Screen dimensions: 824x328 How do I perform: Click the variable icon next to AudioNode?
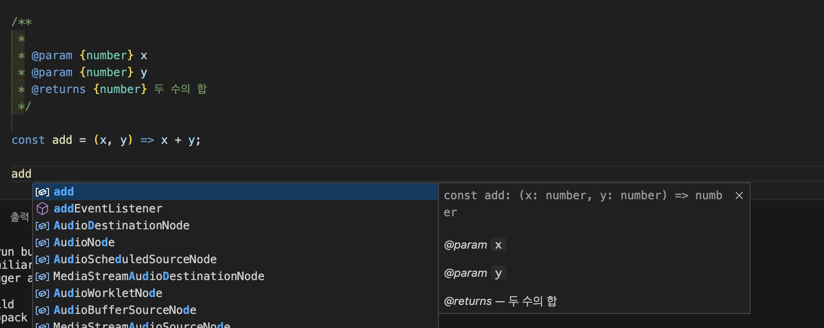click(x=42, y=242)
